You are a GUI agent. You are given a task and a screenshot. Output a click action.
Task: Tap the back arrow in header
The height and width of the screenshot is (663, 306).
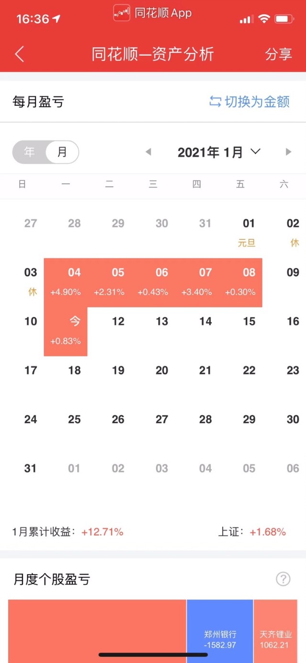click(20, 54)
